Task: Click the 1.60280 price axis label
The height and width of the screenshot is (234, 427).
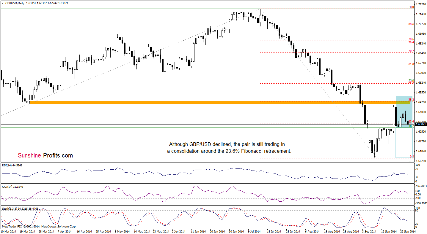Action: pos(421,161)
